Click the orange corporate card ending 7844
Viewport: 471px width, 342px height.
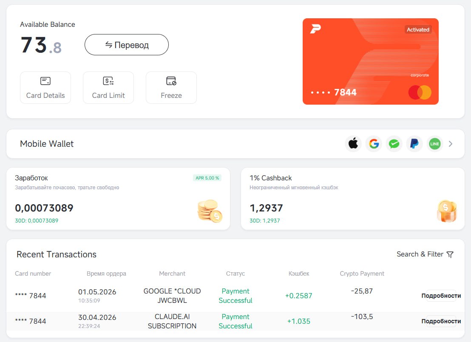tap(370, 61)
